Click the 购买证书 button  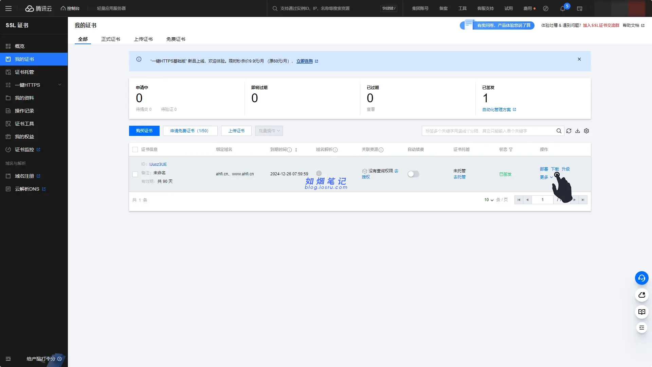point(144,131)
